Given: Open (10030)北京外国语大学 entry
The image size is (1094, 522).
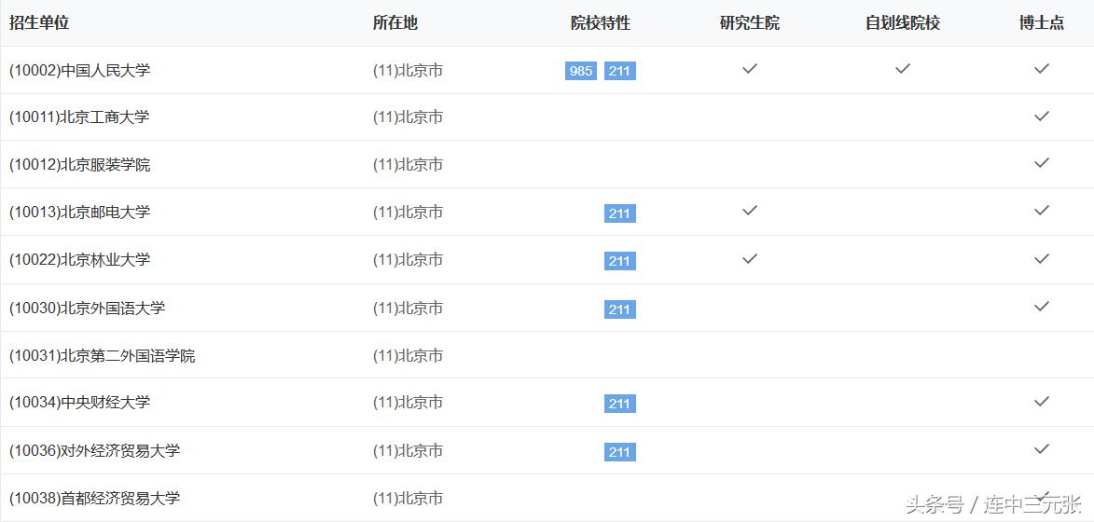Looking at the screenshot, I should tap(88, 308).
